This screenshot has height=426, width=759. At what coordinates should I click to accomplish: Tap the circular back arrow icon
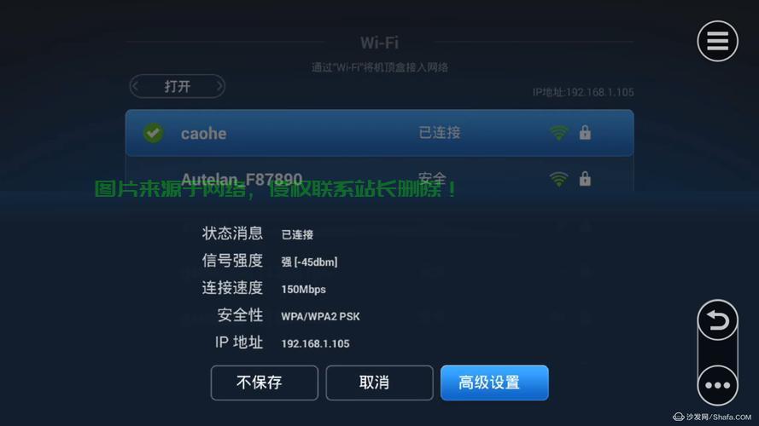(717, 320)
